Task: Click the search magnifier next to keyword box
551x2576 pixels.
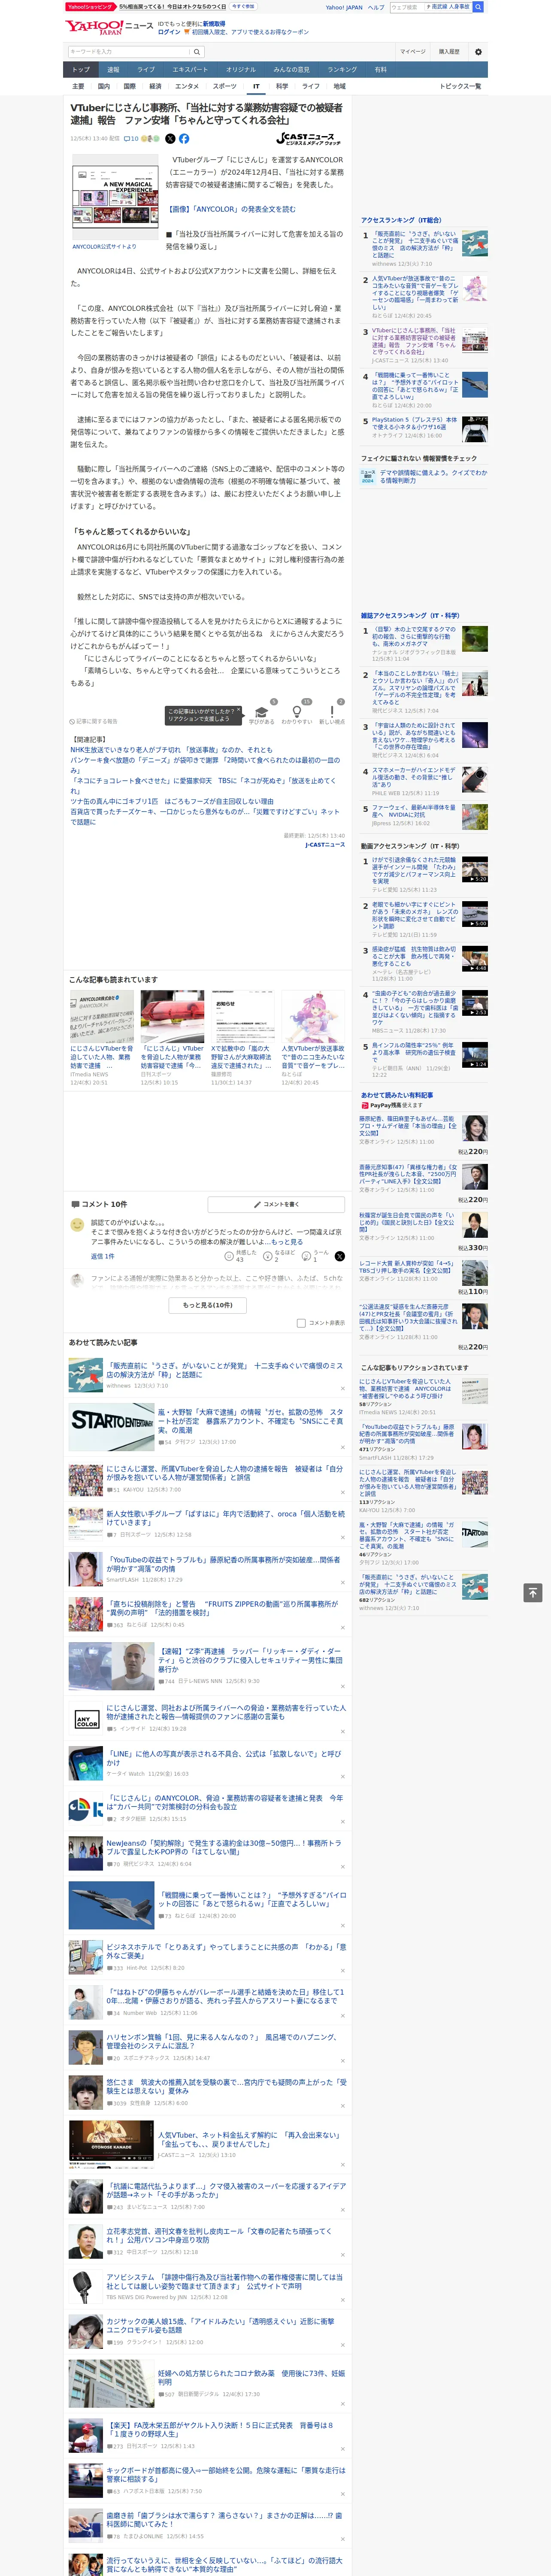Action: click(197, 52)
